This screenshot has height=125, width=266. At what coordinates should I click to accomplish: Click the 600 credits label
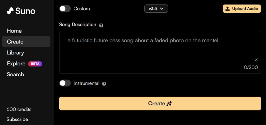coord(19,109)
